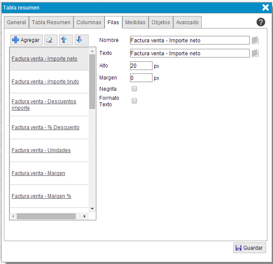Click icon next to Texto field
This screenshot has height=264, width=273.
click(255, 53)
